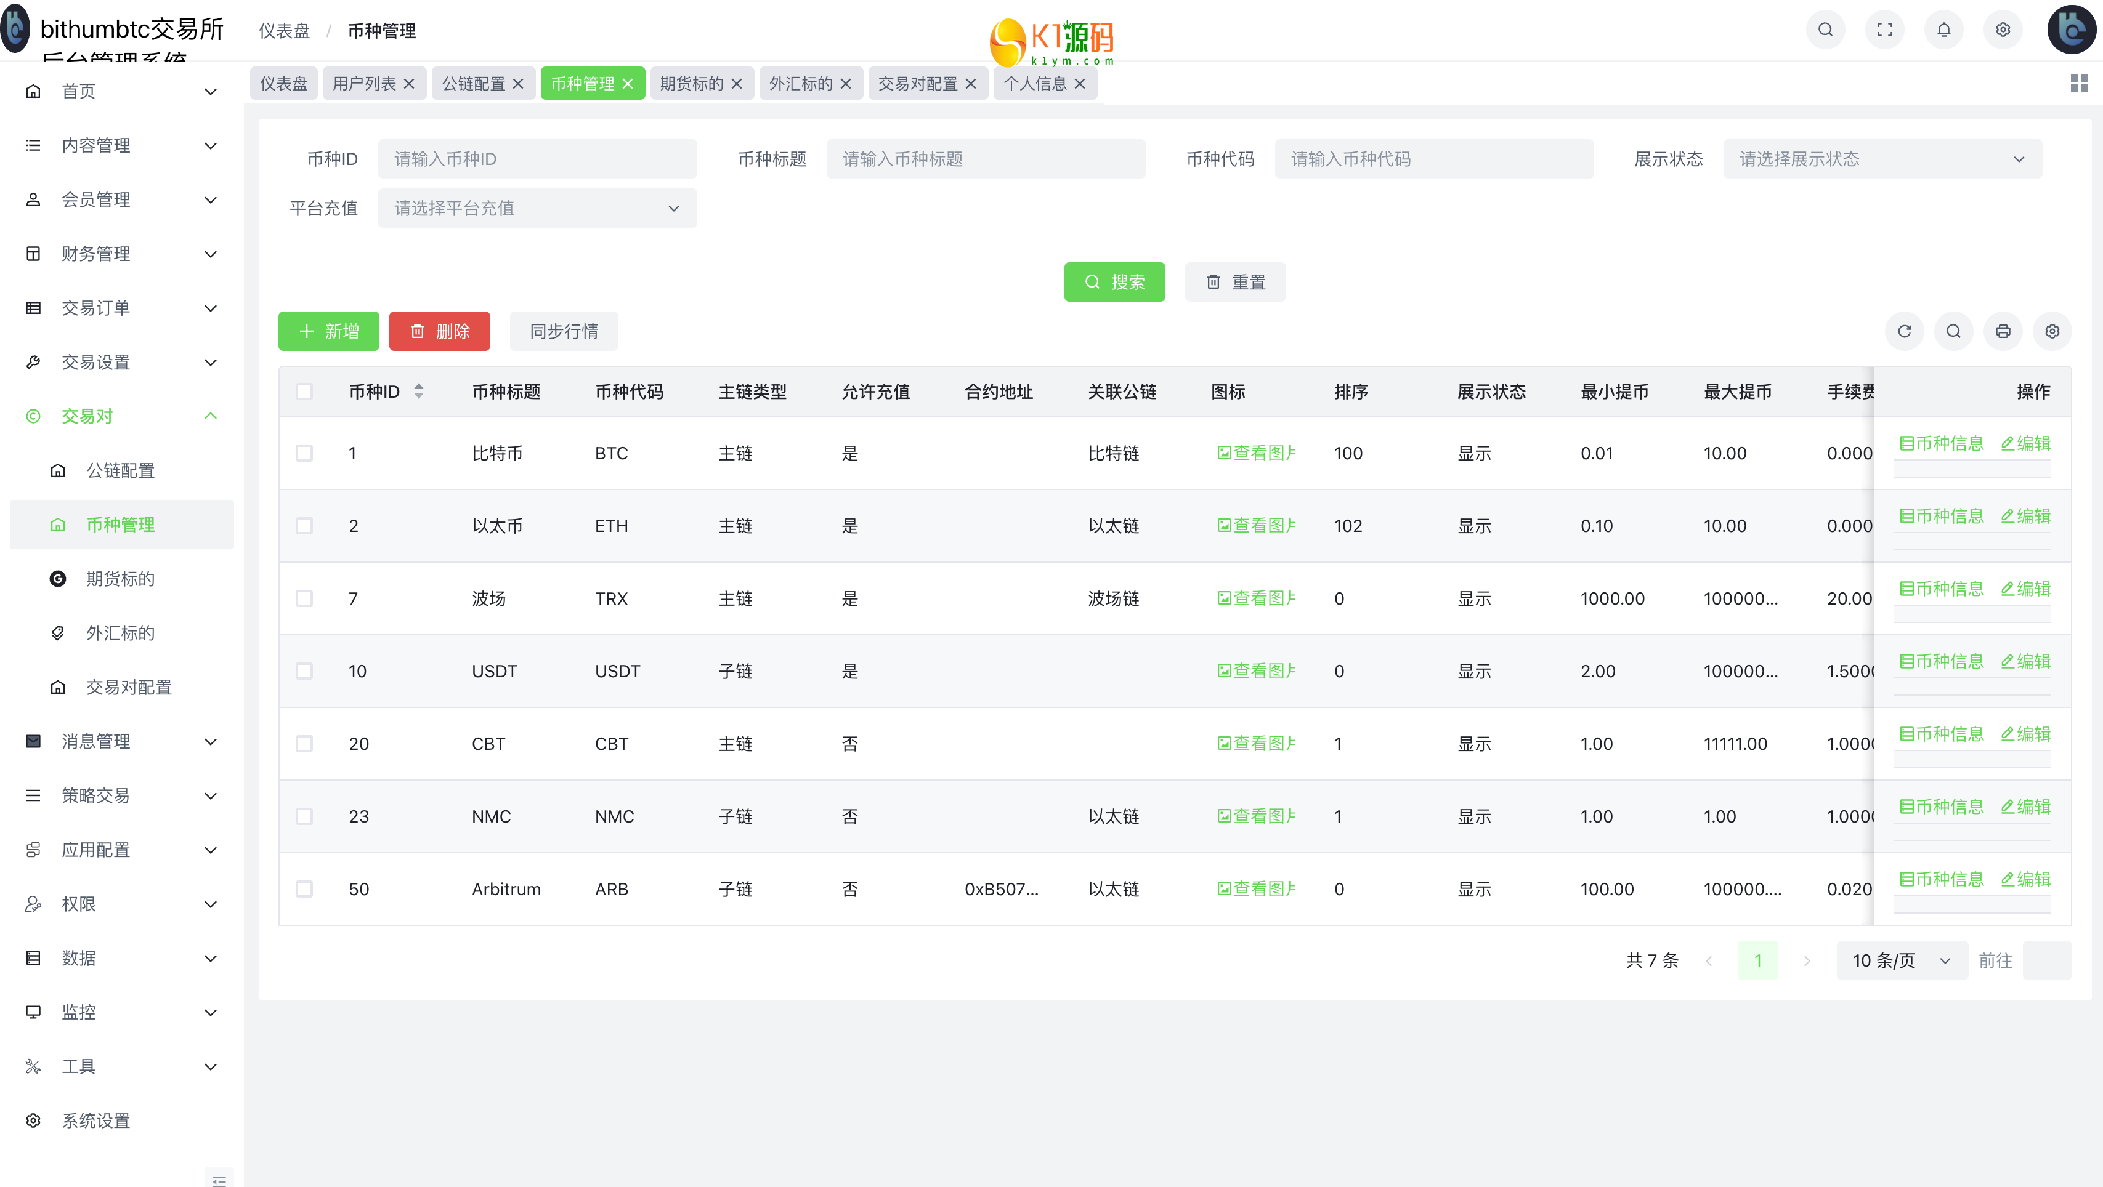Image resolution: width=2103 pixels, height=1187 pixels.
Task: Open the 展示状态 dropdown
Action: [1882, 159]
